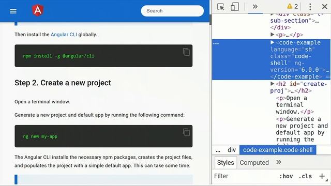Expand the collapsed p element node

pyautogui.click(x=273, y=35)
